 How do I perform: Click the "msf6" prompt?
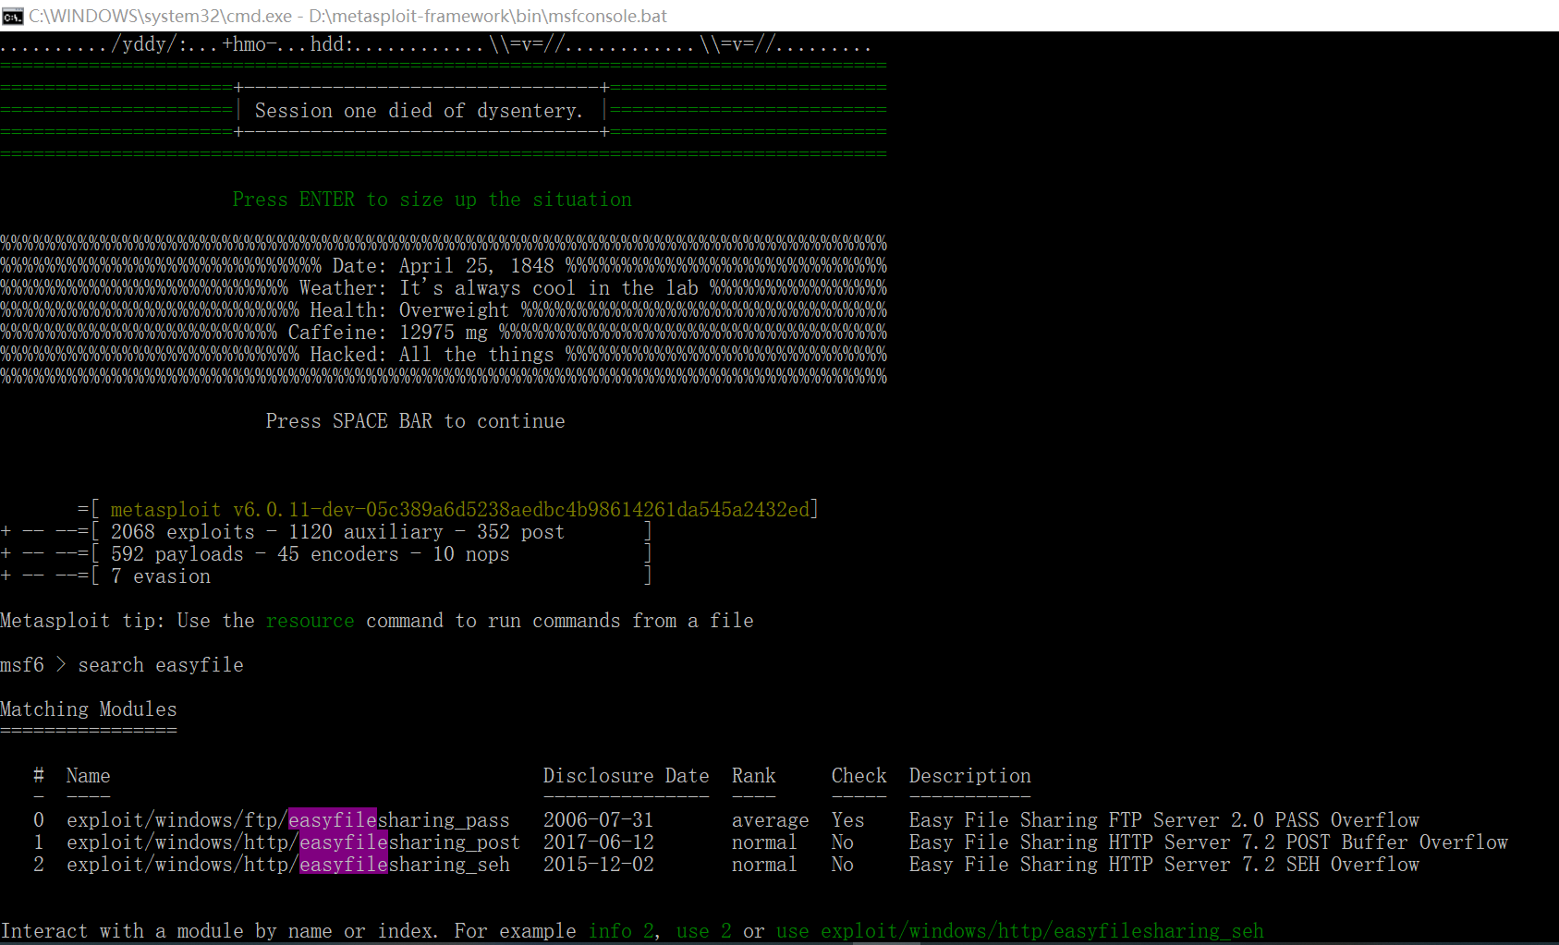[x=22, y=665]
